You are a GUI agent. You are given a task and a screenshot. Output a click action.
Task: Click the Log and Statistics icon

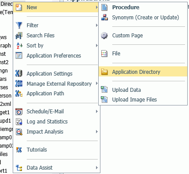point(19,122)
